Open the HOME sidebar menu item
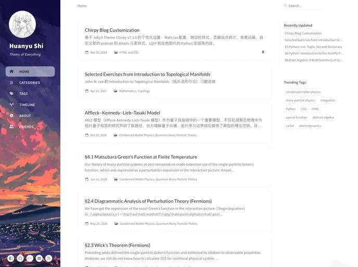The image size is (358, 267). [30, 71]
